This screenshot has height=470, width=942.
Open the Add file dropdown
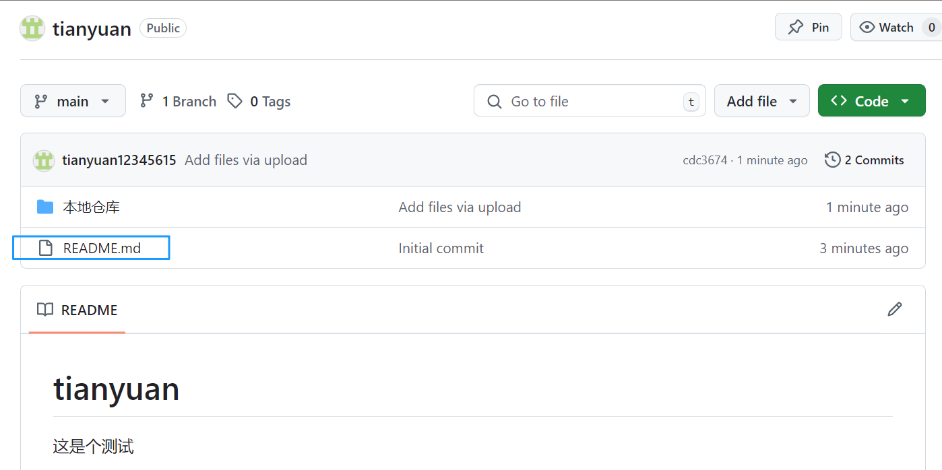(x=762, y=101)
